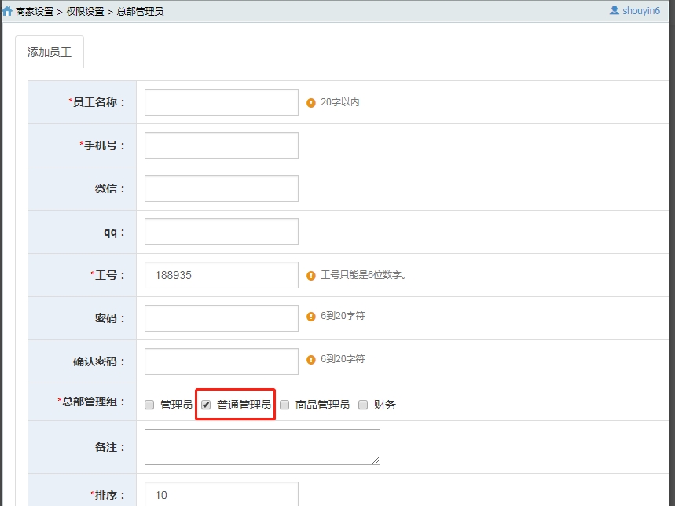Focus the 员工名称 input field

tap(222, 102)
